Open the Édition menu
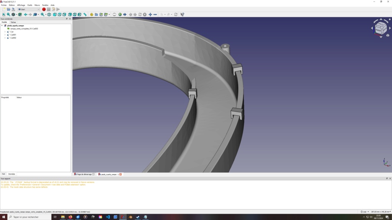 12,5
